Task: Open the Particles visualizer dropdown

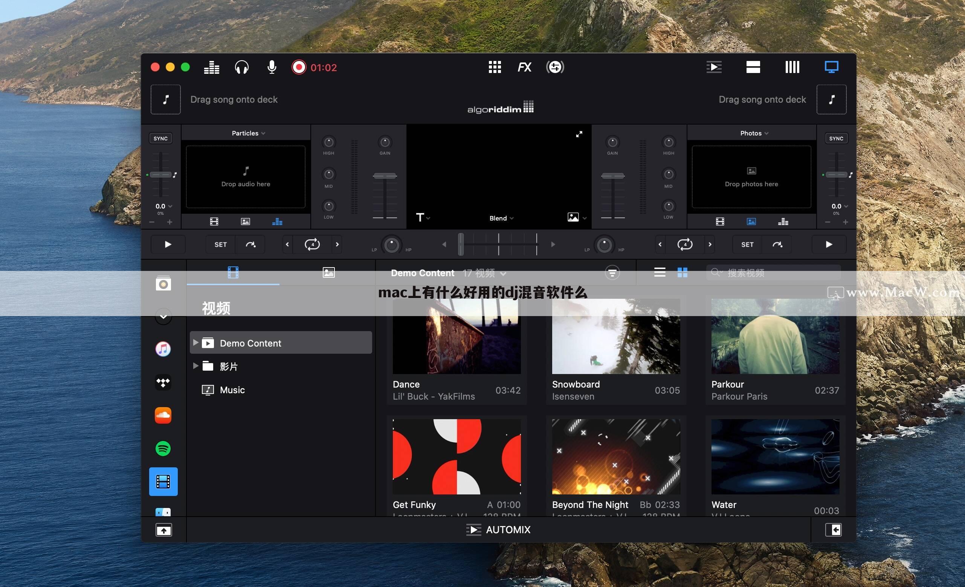Action: click(248, 134)
